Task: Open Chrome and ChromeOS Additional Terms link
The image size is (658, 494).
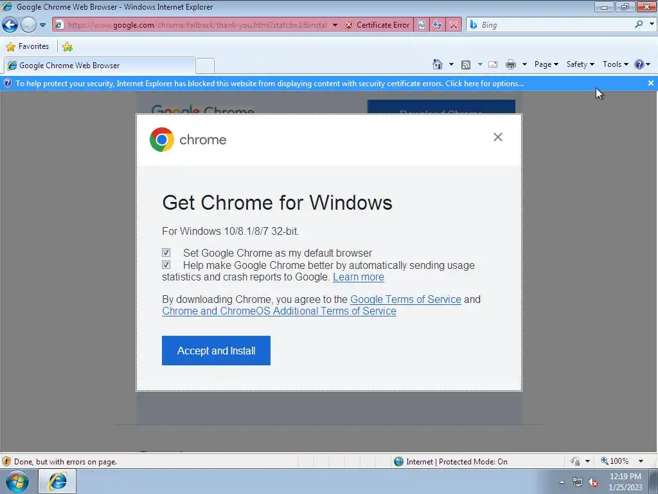Action: point(279,311)
